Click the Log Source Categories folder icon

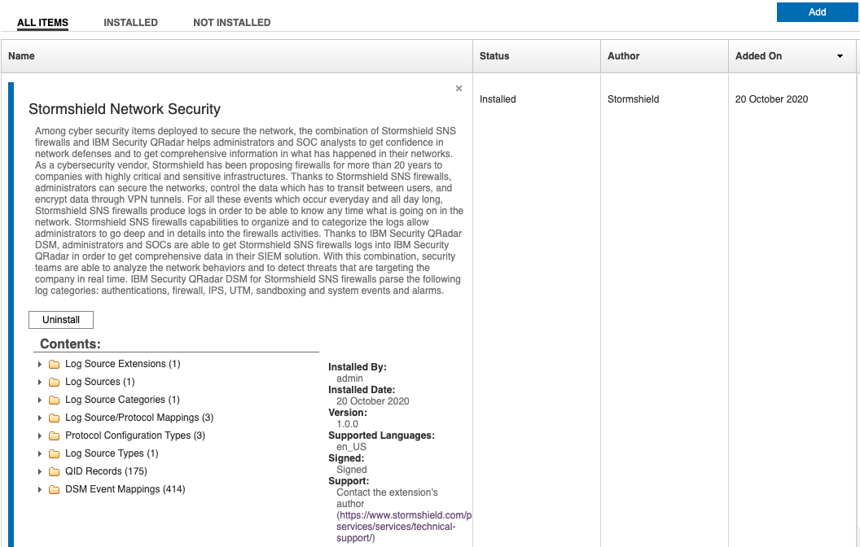(55, 400)
